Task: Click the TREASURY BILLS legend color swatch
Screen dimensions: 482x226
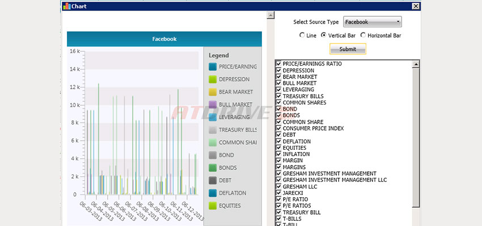Action: click(213, 130)
